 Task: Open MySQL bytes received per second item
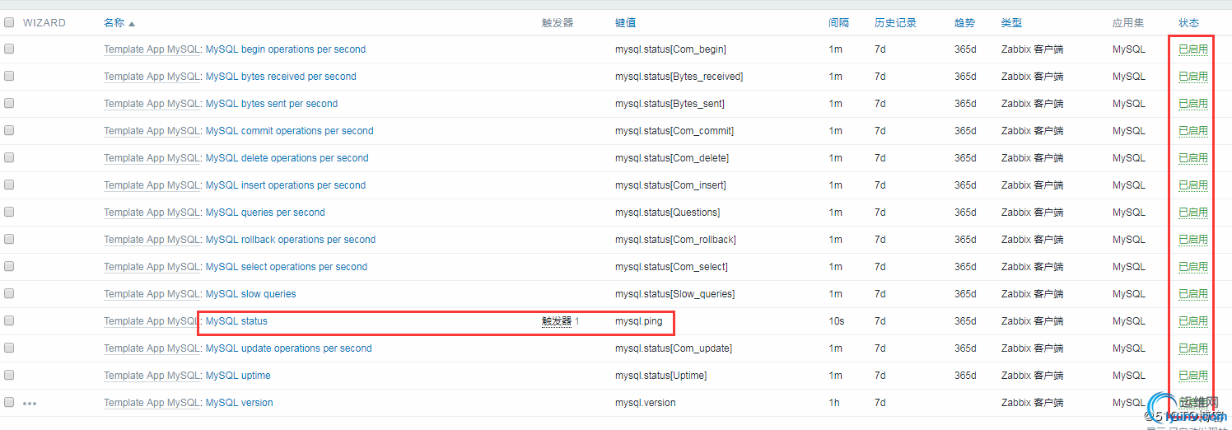[281, 77]
